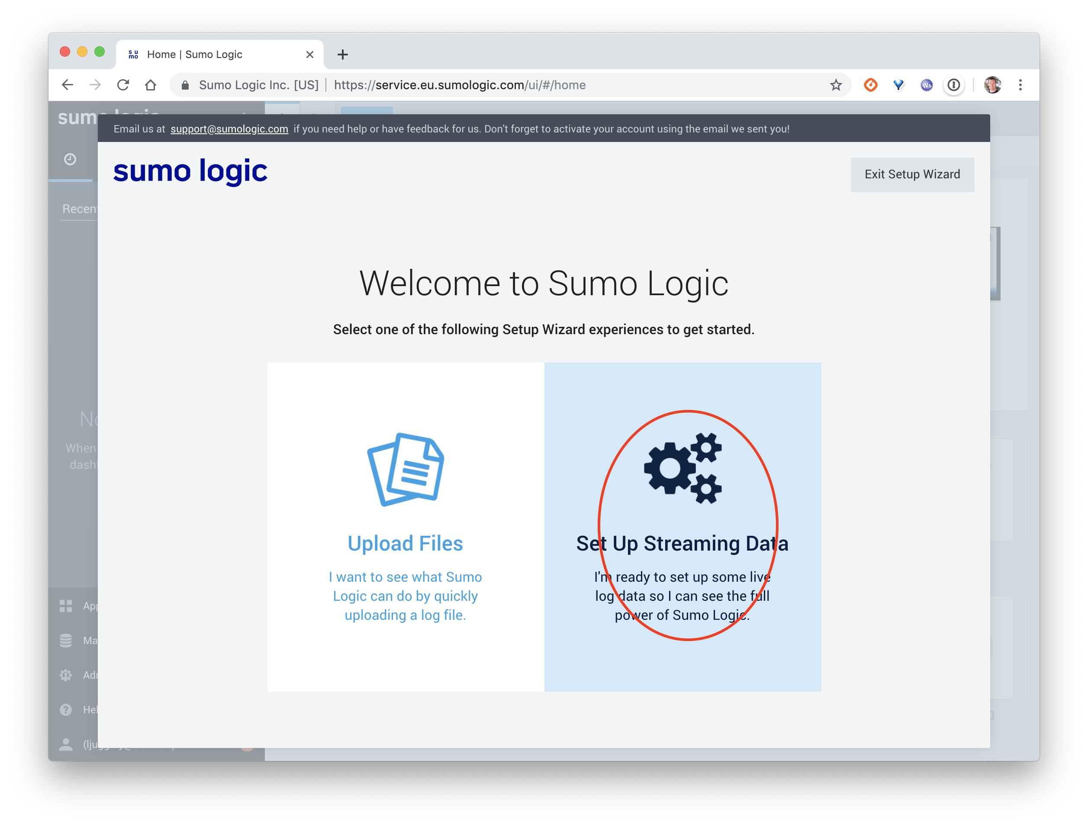This screenshot has height=825, width=1088.
Task: Click the Upload Files document icon
Action: pos(405,469)
